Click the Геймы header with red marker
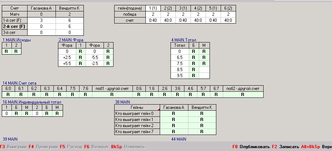This screenshot has width=332, height=151. pyautogui.click(x=137, y=107)
